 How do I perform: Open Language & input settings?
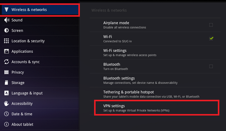(27, 93)
